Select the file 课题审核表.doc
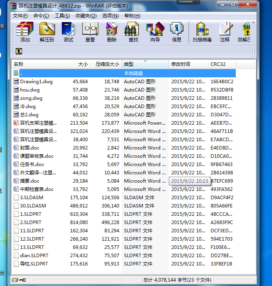272x286 pixels. coord(37,156)
